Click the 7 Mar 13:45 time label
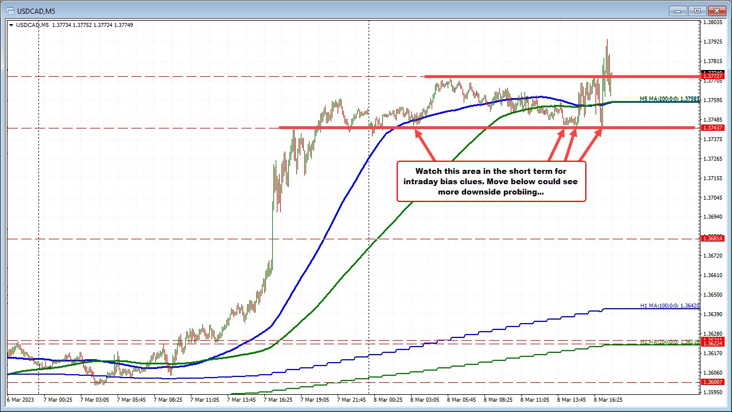Viewport: 732px width, 412px height. (x=242, y=399)
